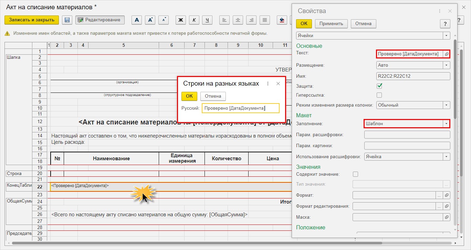The width and height of the screenshot is (471, 250).
Task: Open the Формат редактирования ellipsis button
Action: pyautogui.click(x=439, y=206)
